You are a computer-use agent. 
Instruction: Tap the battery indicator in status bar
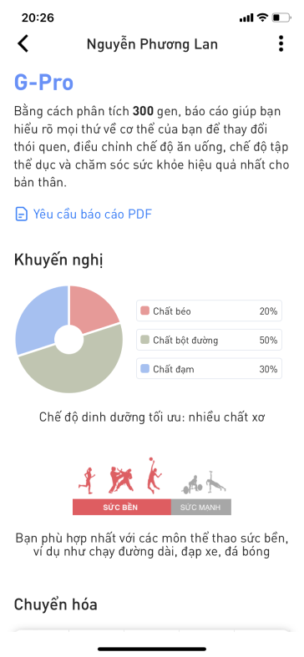point(281,18)
